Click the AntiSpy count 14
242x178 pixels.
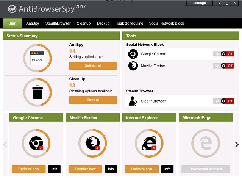point(72,51)
